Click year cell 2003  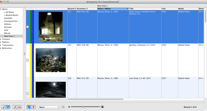[x=164, y=45]
